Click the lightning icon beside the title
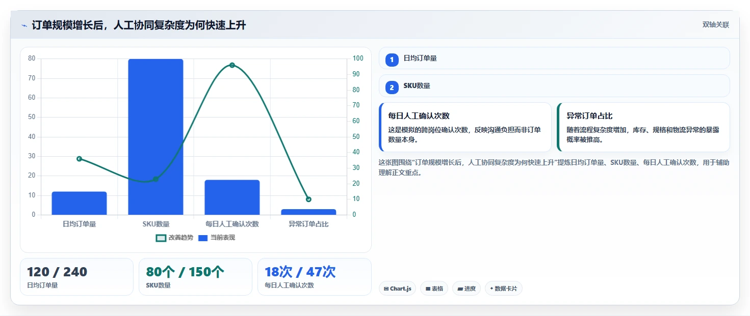The width and height of the screenshot is (750, 316). [24, 25]
